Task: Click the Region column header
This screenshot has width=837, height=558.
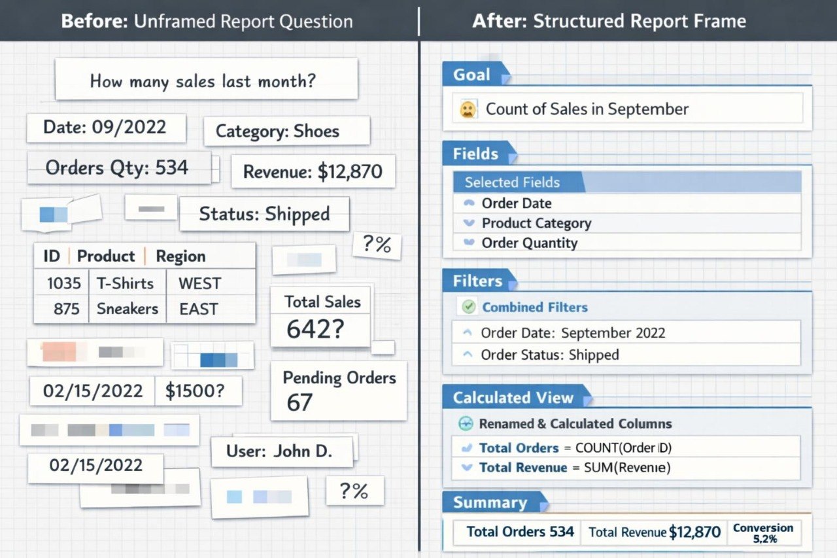Action: [x=180, y=256]
